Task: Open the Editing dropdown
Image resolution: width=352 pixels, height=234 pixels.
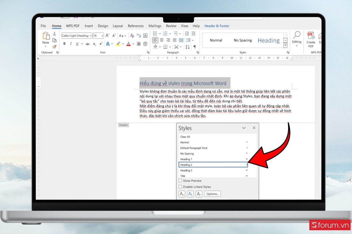Action: coord(297,39)
